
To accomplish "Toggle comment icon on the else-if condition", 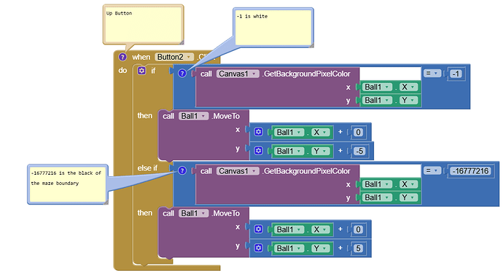I will click(182, 170).
